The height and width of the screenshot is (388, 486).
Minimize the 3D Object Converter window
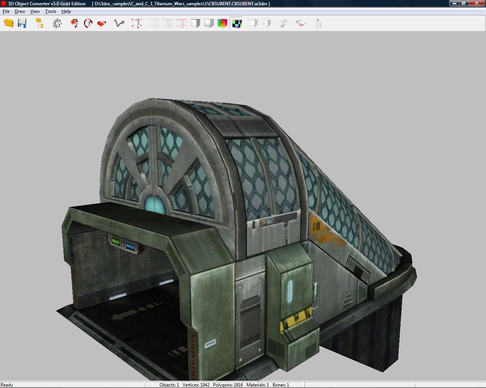tap(454, 3)
